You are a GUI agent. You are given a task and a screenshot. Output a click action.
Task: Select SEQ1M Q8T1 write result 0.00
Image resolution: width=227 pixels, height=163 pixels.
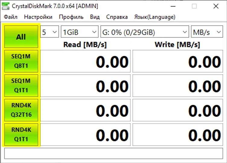178,61
